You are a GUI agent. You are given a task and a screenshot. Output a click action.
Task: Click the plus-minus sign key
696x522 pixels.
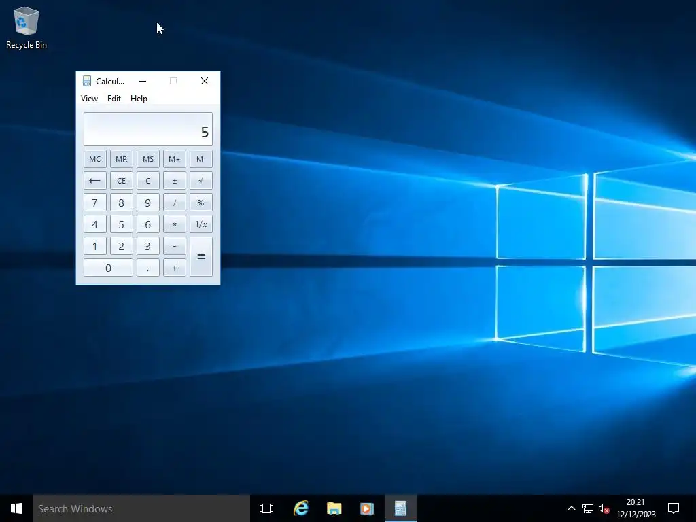[x=175, y=181]
